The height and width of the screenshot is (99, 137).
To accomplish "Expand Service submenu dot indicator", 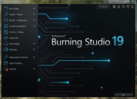I will point(34,69).
